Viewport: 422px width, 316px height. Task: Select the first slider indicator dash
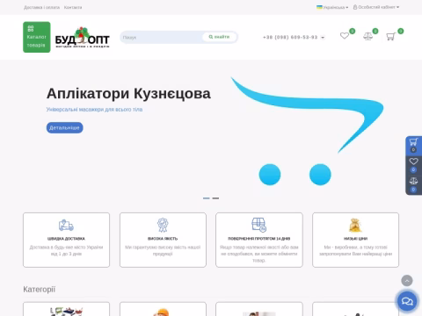point(207,198)
